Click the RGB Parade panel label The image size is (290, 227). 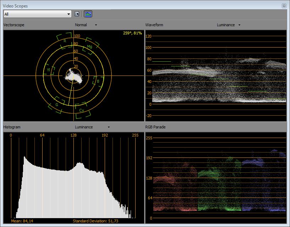click(x=155, y=127)
